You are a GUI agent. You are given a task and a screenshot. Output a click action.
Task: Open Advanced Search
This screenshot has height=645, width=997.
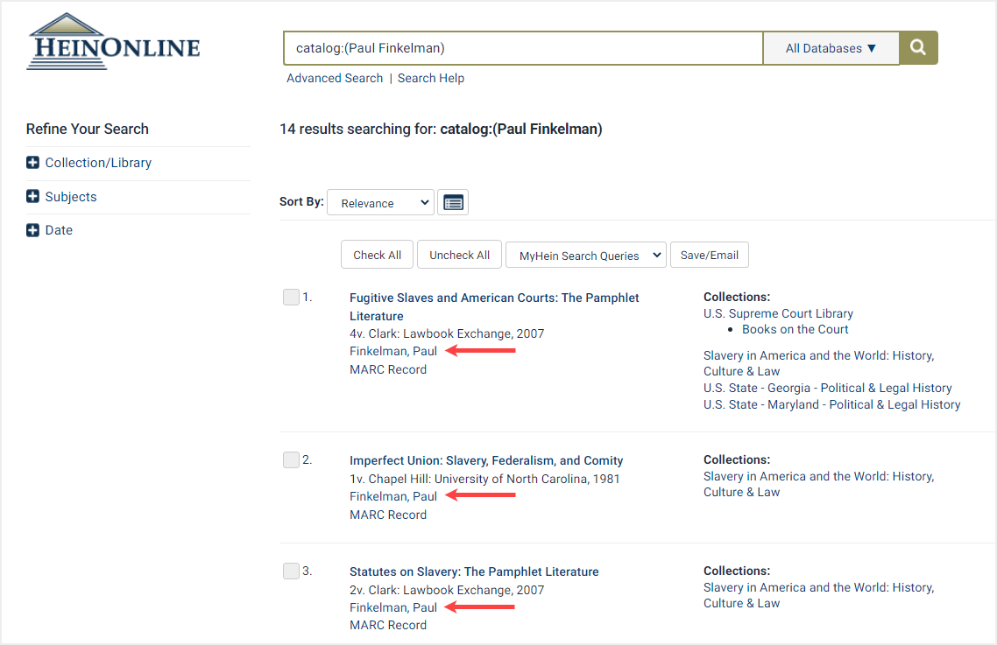click(x=335, y=78)
